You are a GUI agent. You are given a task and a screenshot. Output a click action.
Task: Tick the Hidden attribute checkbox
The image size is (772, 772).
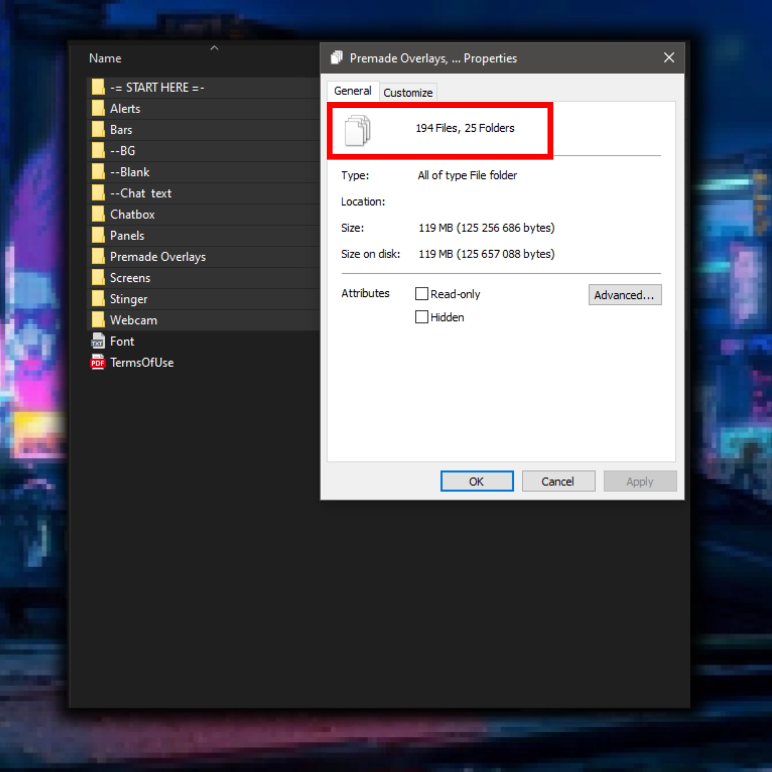(x=422, y=317)
